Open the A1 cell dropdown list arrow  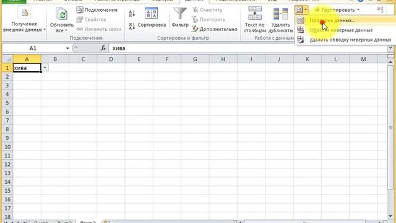[45, 68]
